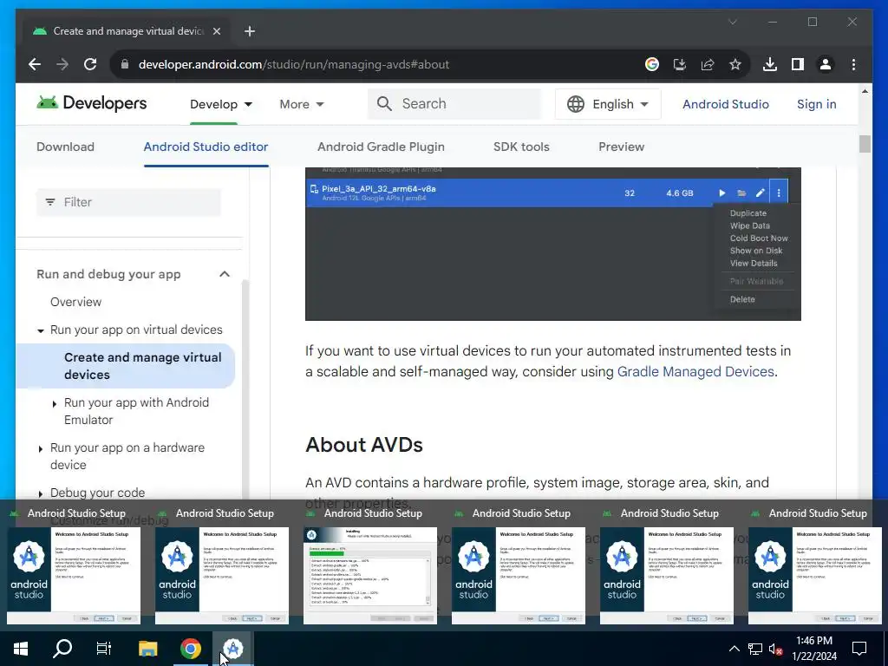The width and height of the screenshot is (888, 666).
Task: Select the sixth Android Studio Setup thumbnail
Action: [x=815, y=576]
